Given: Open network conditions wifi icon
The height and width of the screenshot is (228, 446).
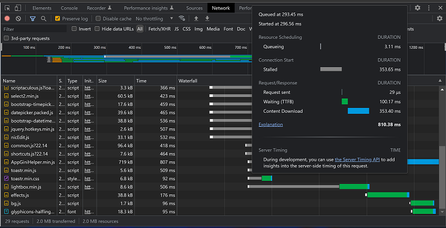Looking at the screenshot, I should click(182, 18).
